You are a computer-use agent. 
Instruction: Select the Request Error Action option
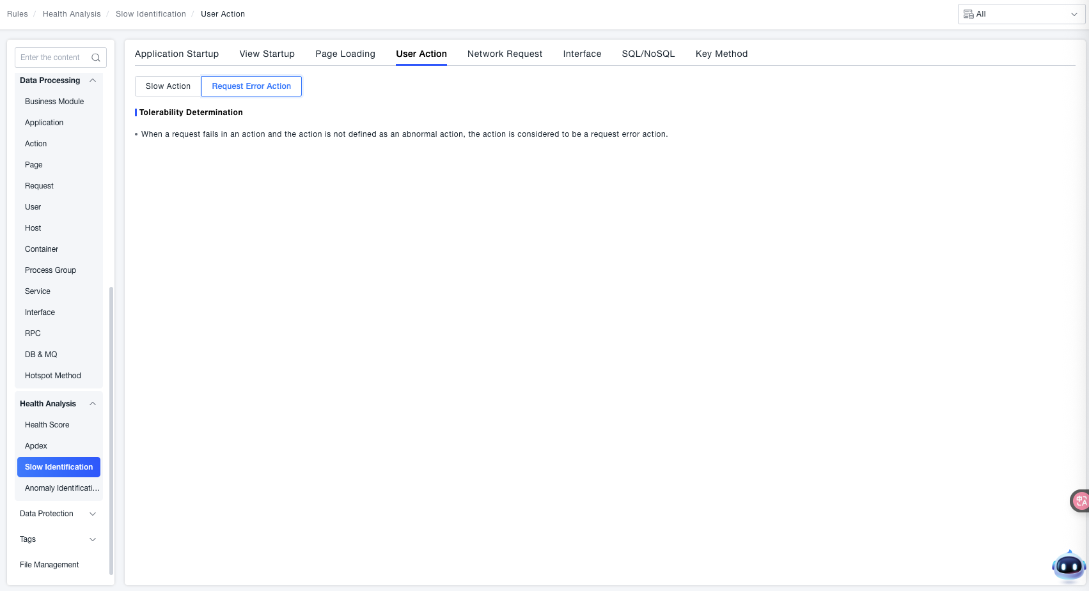251,86
